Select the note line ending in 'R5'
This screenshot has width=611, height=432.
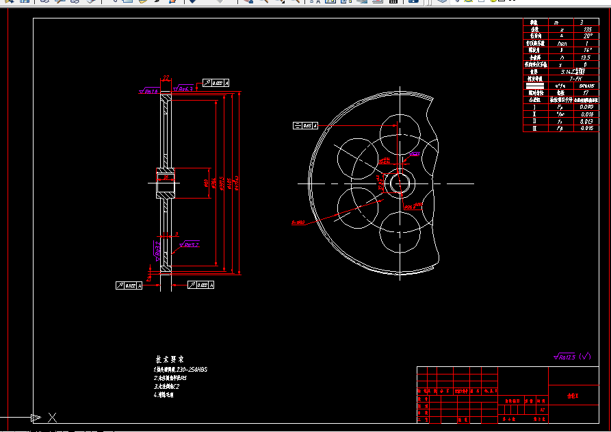tap(170, 378)
